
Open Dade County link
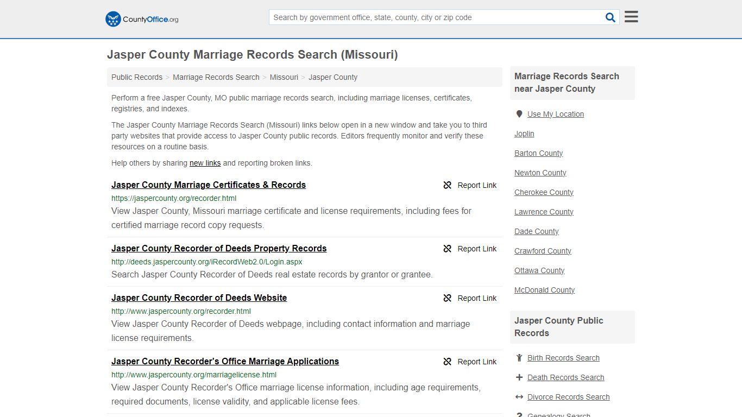[x=537, y=231]
